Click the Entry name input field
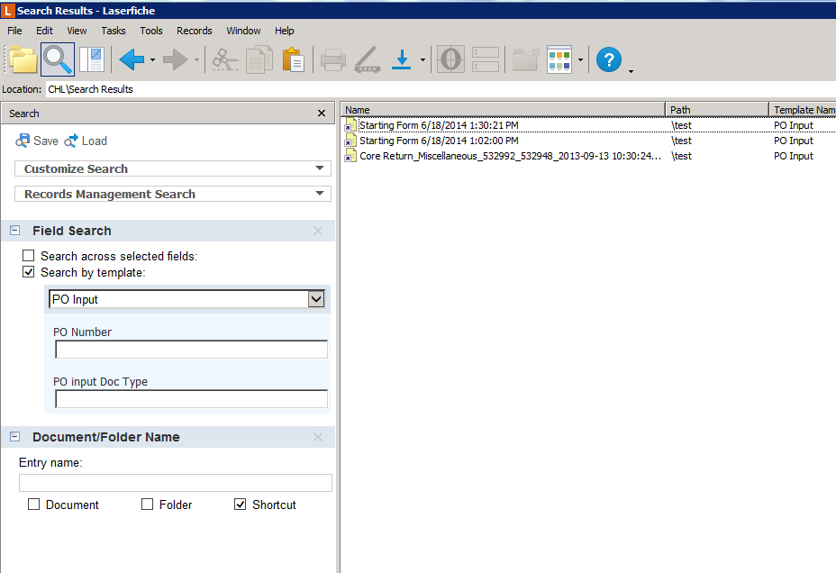836x573 pixels. pos(176,483)
